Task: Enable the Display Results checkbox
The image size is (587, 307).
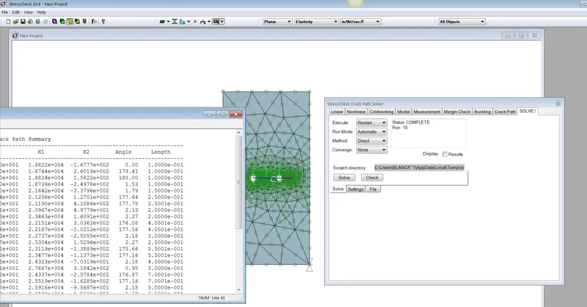Action: pyautogui.click(x=445, y=154)
